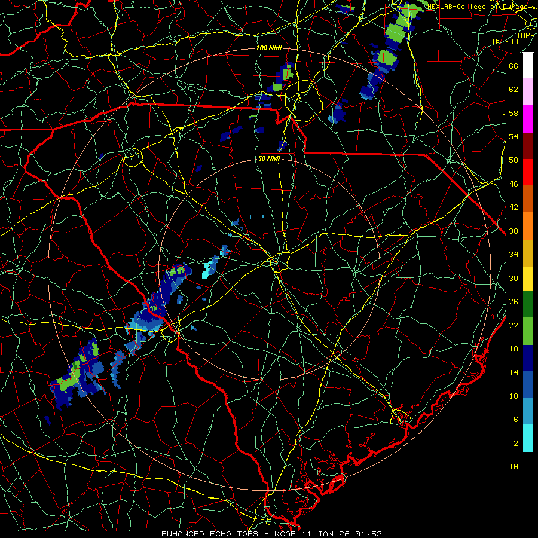This screenshot has height=538, width=538.
Task: Click the "01:52" time stamp
Action: (x=368, y=534)
